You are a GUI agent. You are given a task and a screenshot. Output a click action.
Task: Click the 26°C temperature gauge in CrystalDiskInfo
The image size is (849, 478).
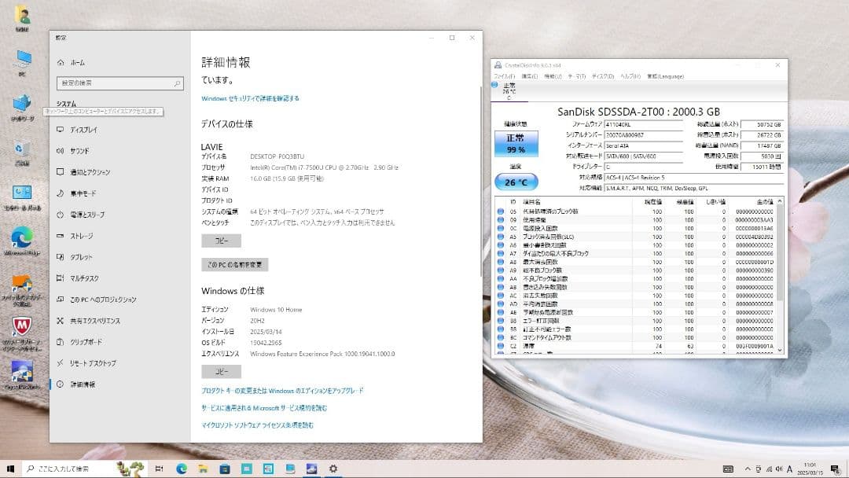pyautogui.click(x=516, y=181)
